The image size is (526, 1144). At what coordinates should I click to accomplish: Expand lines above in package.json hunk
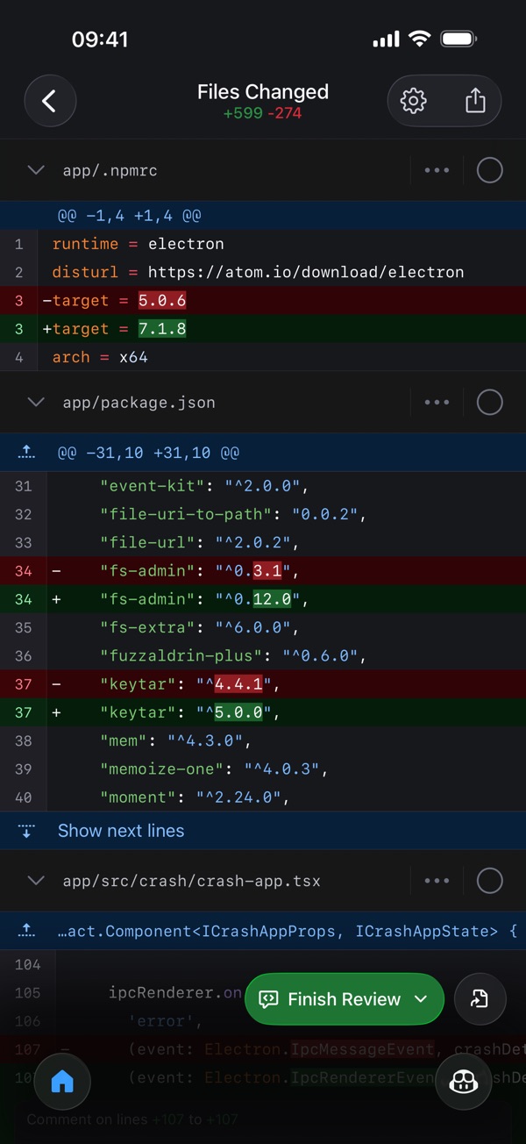point(26,453)
